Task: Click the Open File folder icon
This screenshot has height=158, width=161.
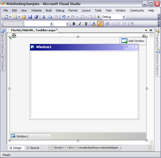Action: coord(24,17)
